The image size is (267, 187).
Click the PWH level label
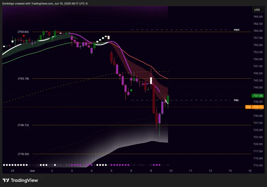tap(236, 30)
